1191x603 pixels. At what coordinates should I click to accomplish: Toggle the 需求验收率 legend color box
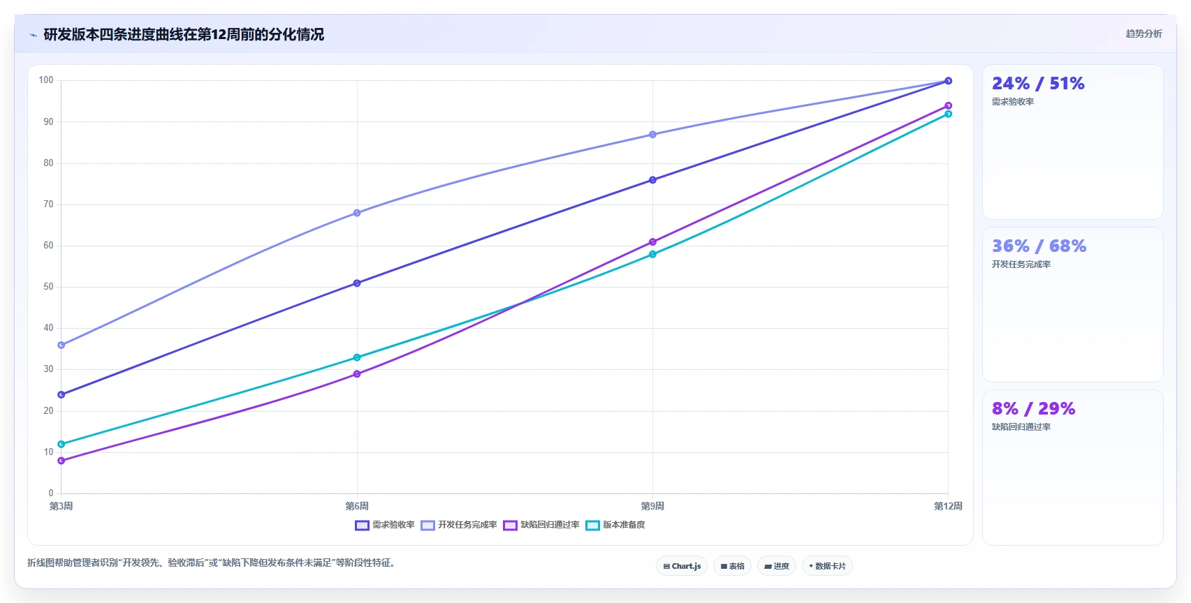coord(362,525)
